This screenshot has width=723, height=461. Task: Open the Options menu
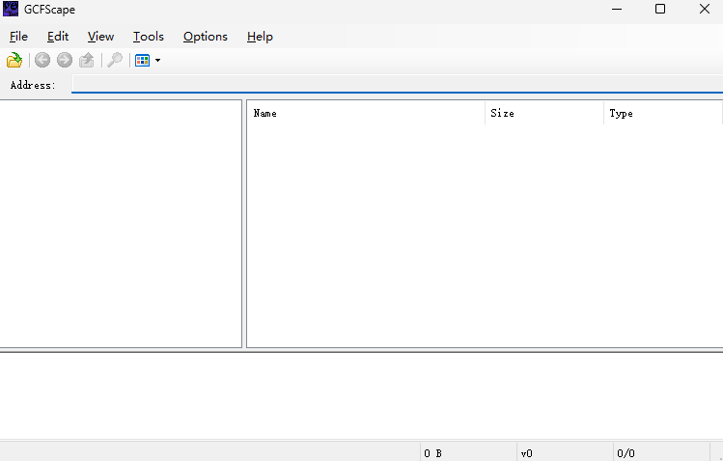click(206, 37)
